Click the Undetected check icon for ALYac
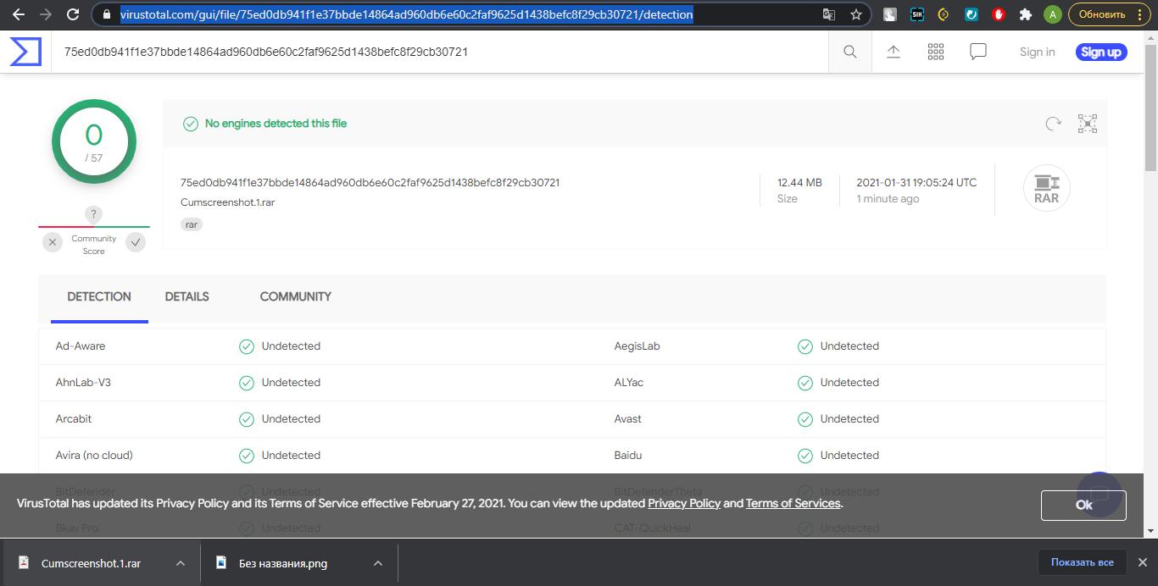 point(805,383)
